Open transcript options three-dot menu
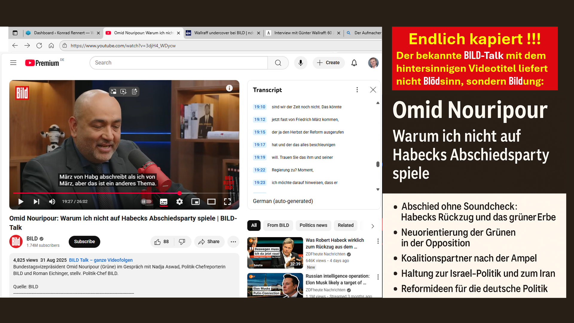Screen dimensions: 574x323 [x=357, y=90]
